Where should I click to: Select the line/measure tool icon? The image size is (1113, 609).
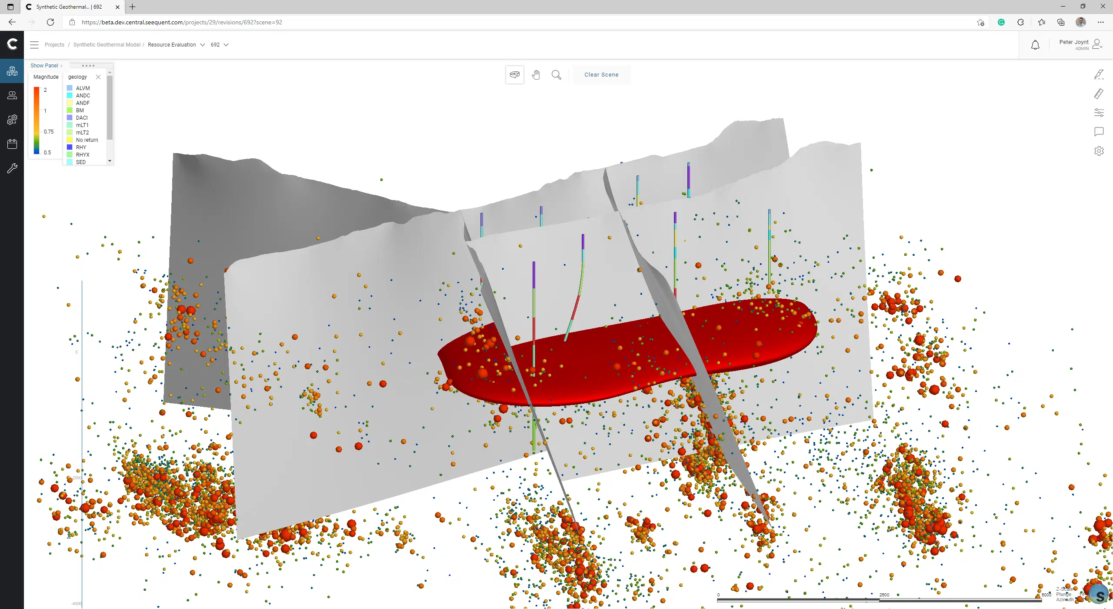point(1100,93)
